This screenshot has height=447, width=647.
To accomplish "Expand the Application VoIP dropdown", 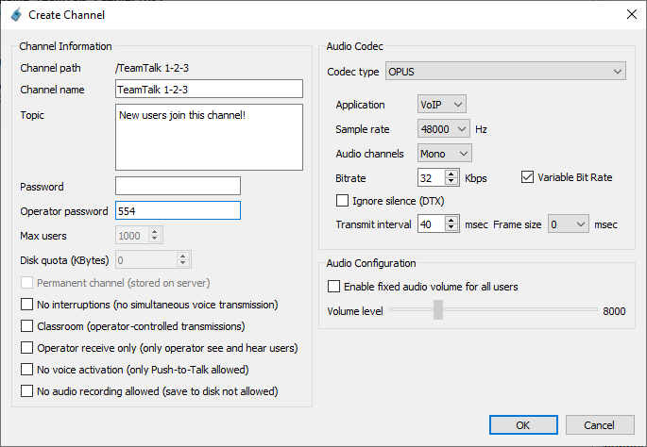I will pos(441,105).
